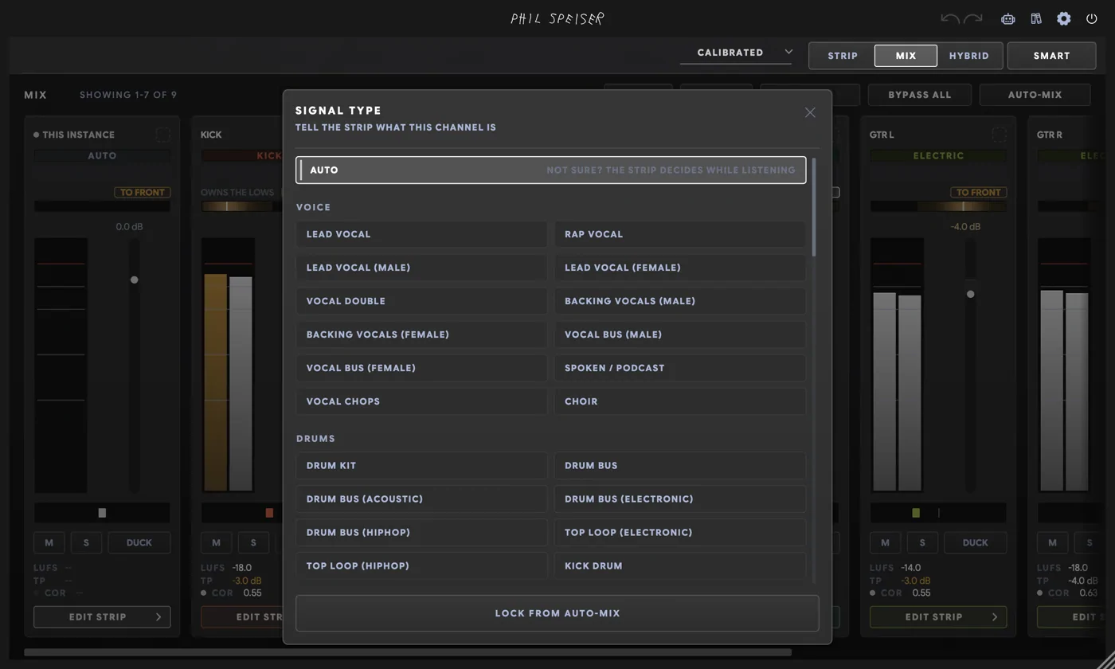The width and height of the screenshot is (1115, 669).
Task: Solo the This Instance strip
Action: pos(86,542)
